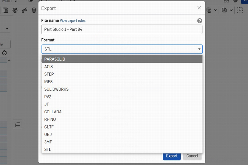Image resolution: width=248 pixels, height=165 pixels.
Task: Select the Loft tool icon
Action: (x=33, y=10)
